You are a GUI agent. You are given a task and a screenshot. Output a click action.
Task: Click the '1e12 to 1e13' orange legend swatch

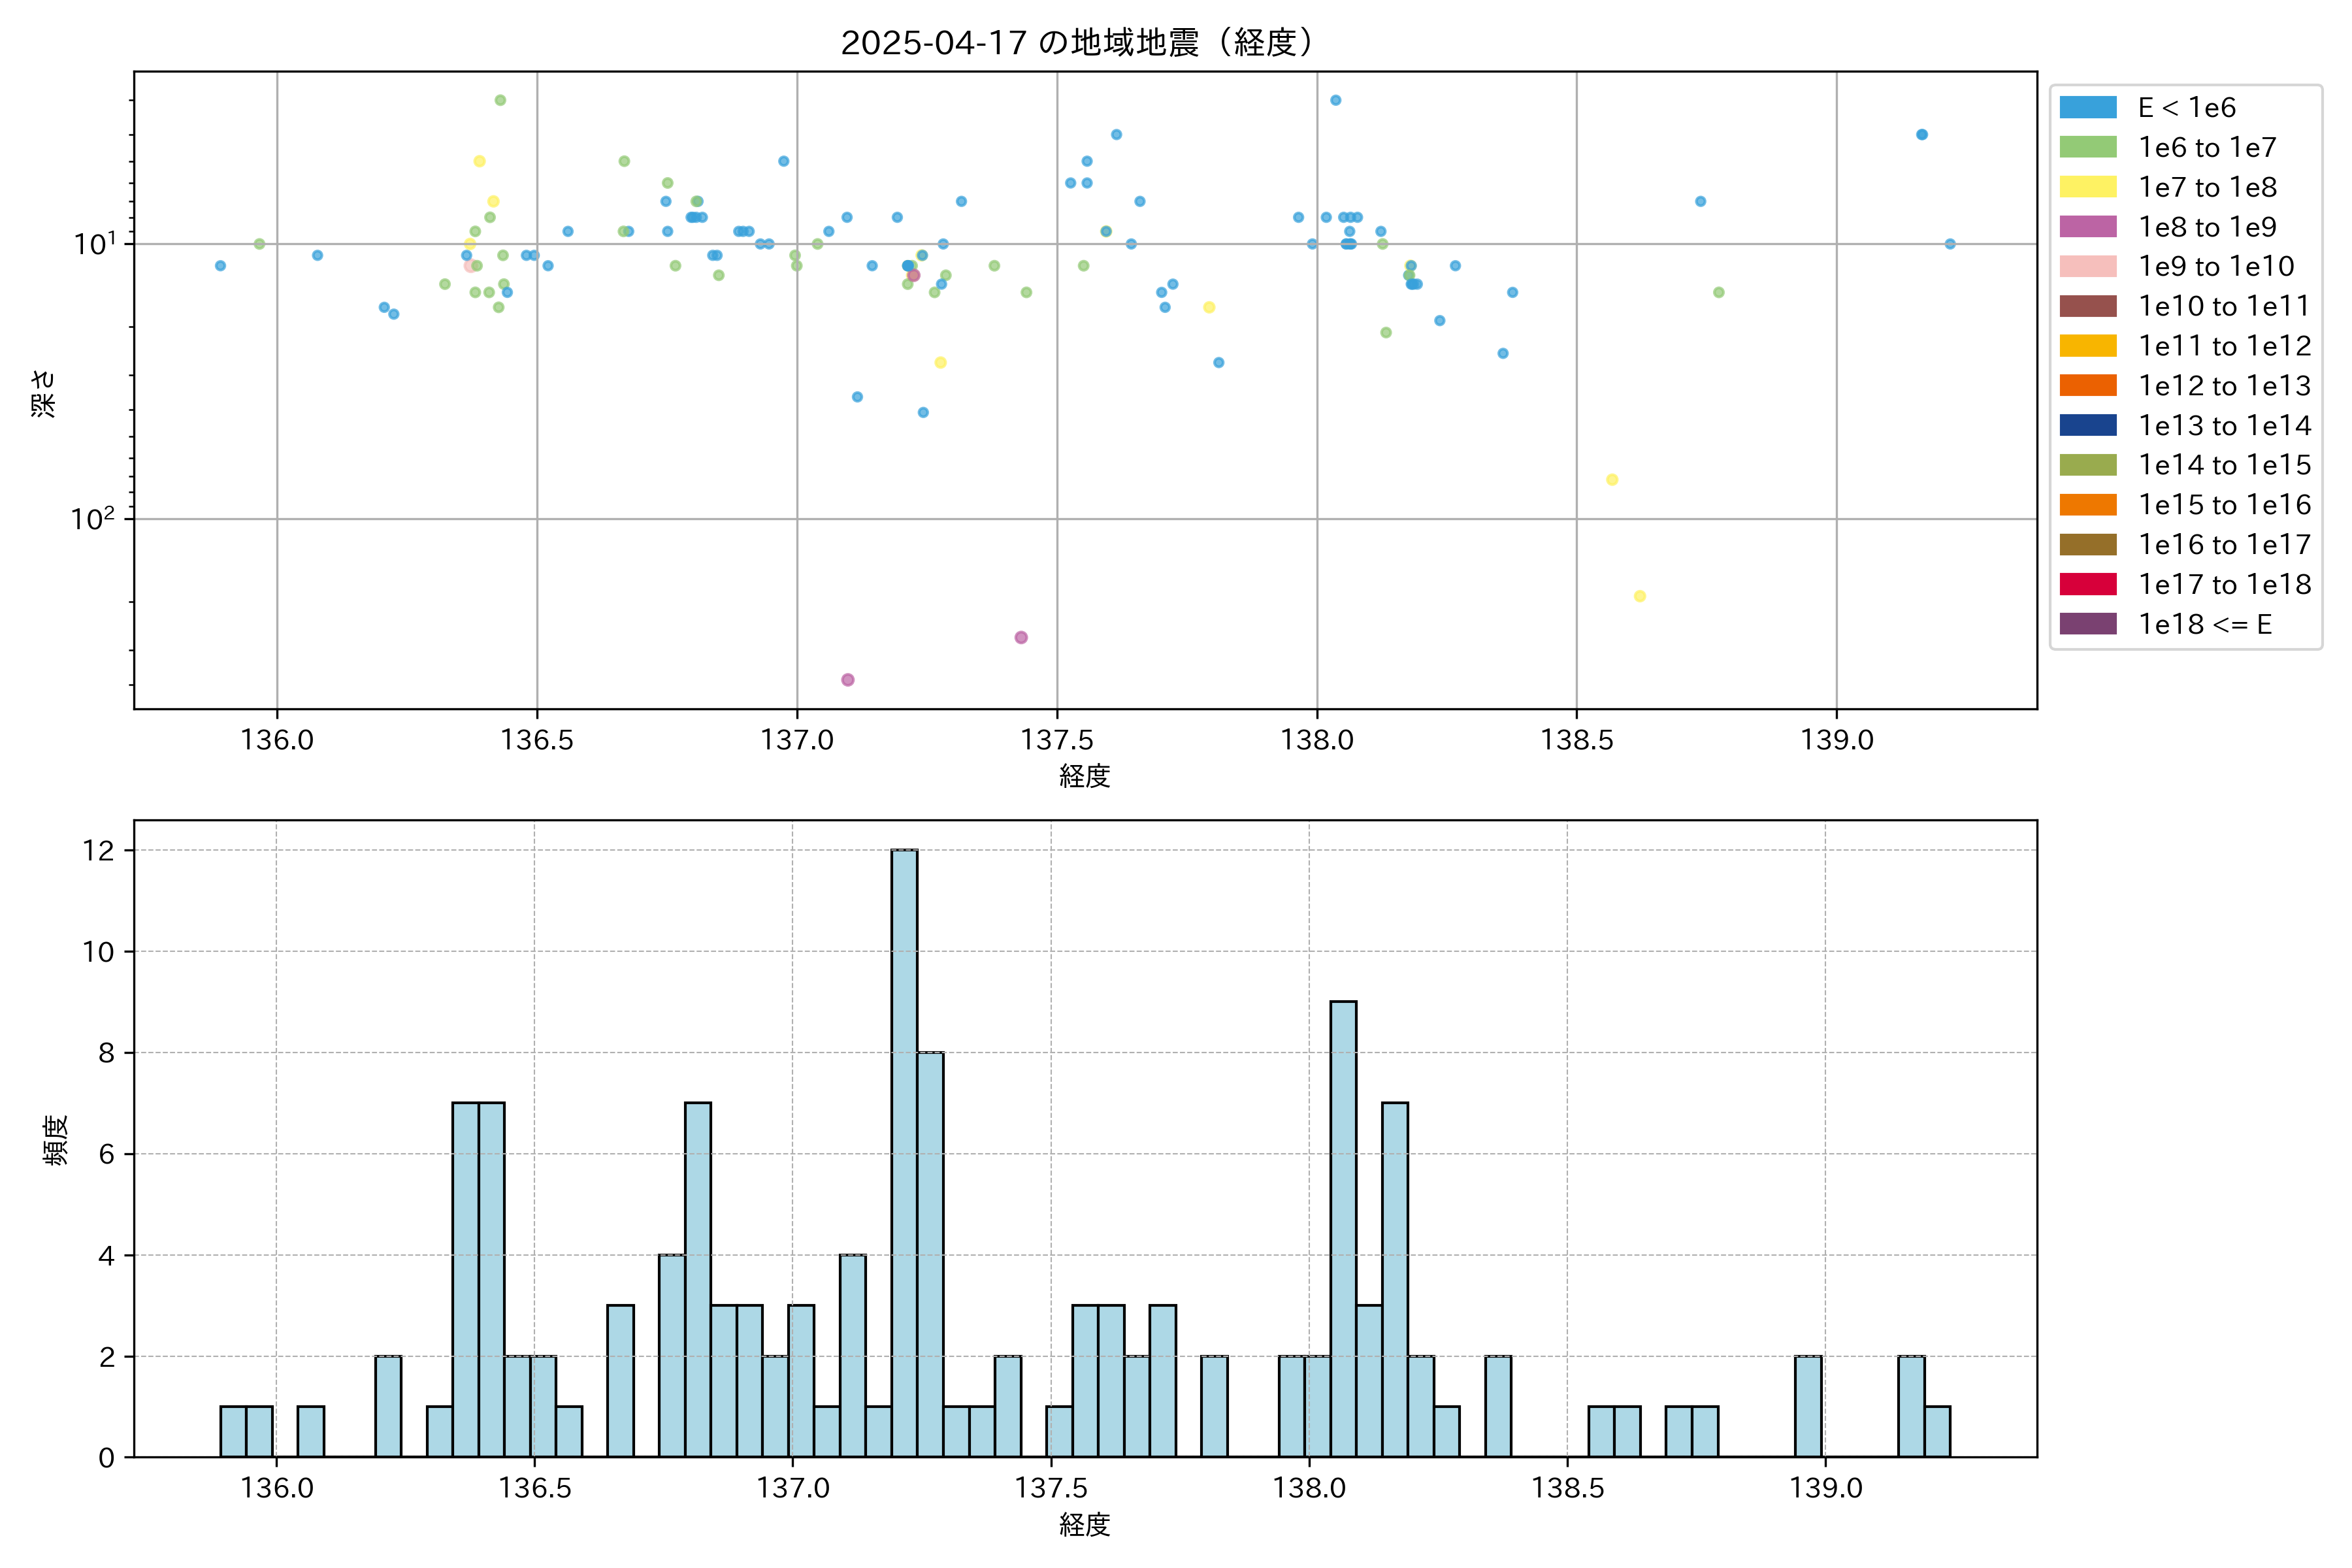(2087, 386)
